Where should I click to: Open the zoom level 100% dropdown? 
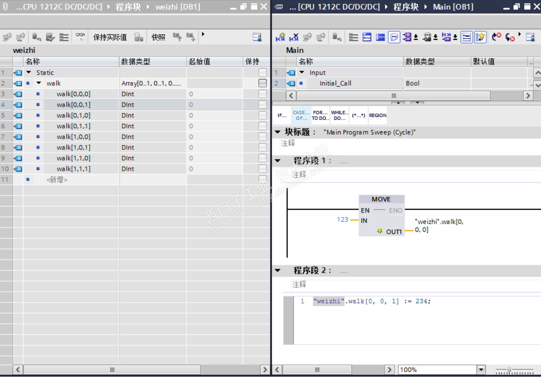(481, 369)
